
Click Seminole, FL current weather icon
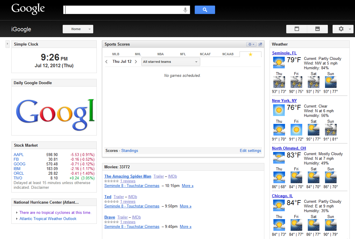click(x=279, y=62)
